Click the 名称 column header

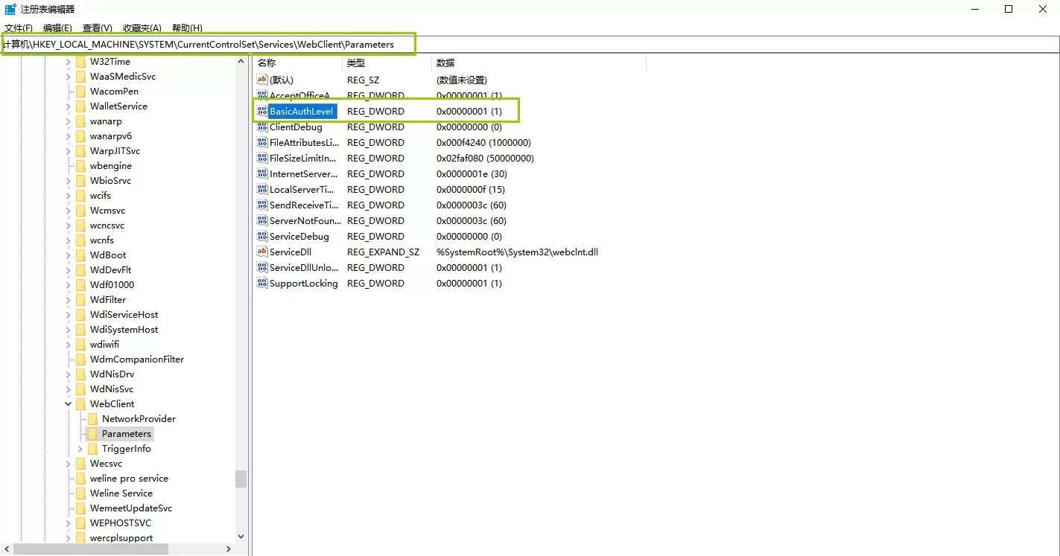pyautogui.click(x=267, y=63)
